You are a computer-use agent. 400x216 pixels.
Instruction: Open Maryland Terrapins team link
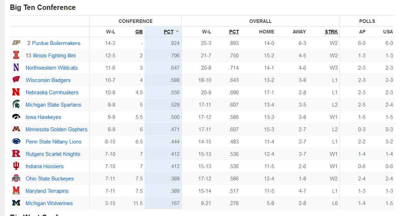(47, 191)
